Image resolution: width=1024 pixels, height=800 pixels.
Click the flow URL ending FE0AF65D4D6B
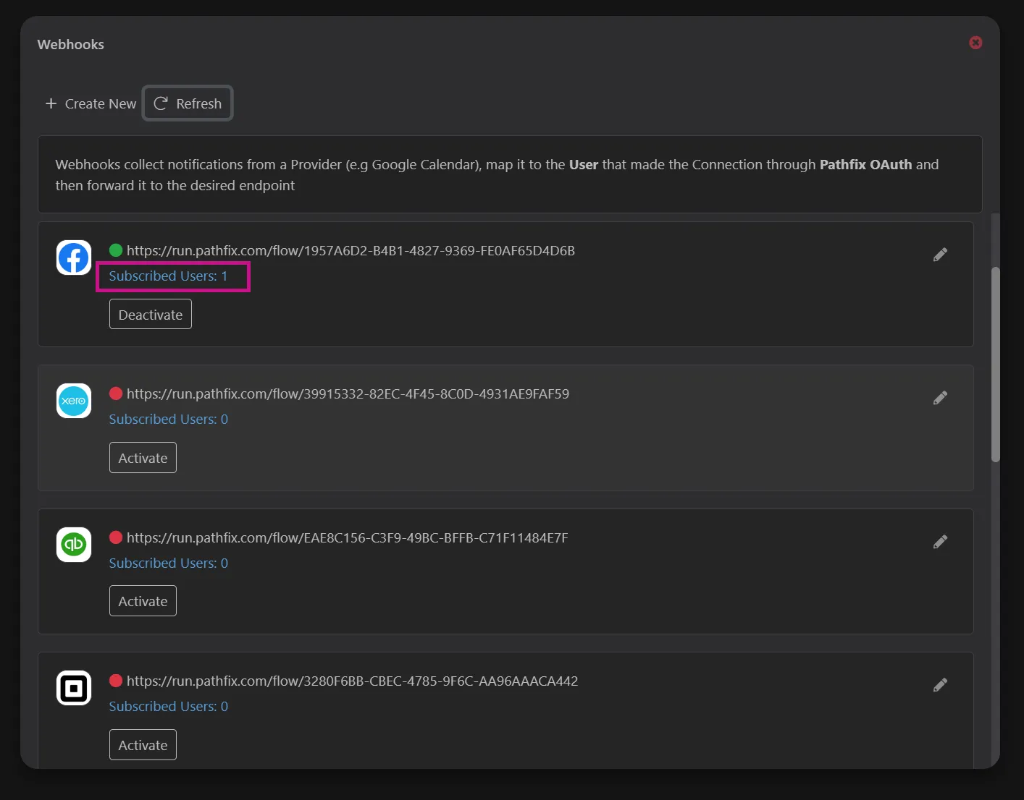(x=351, y=251)
